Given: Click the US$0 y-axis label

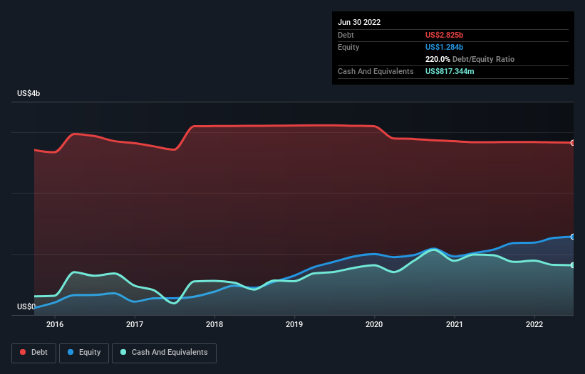Looking at the screenshot, I should pos(26,306).
